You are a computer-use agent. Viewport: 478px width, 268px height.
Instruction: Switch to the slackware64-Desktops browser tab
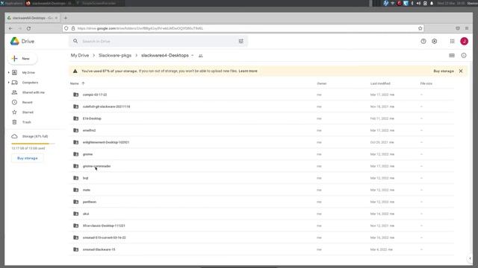[x=32, y=18]
